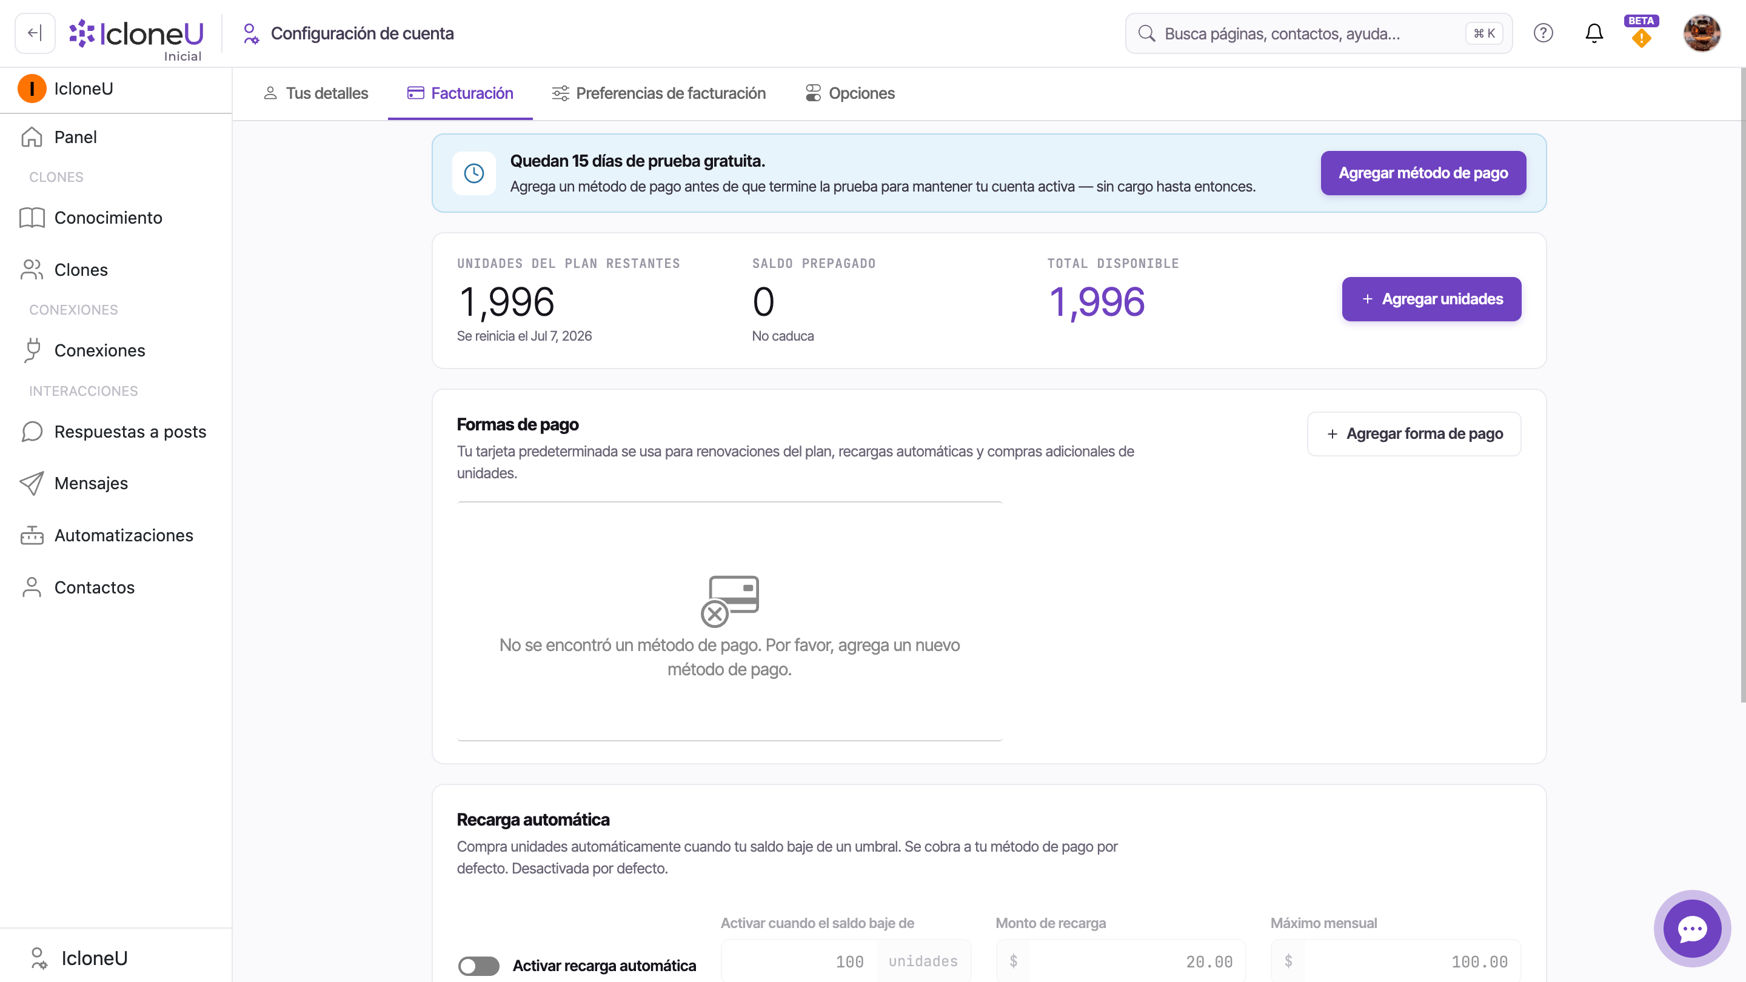Image resolution: width=1746 pixels, height=982 pixels.
Task: Click the Máximo mensual amount field
Action: tap(1396, 961)
